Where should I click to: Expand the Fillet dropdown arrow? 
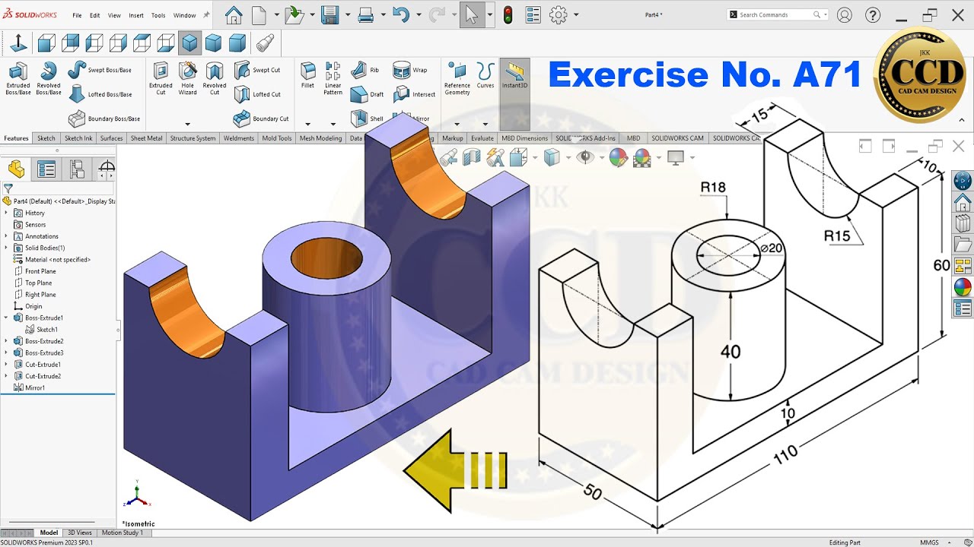click(307, 123)
